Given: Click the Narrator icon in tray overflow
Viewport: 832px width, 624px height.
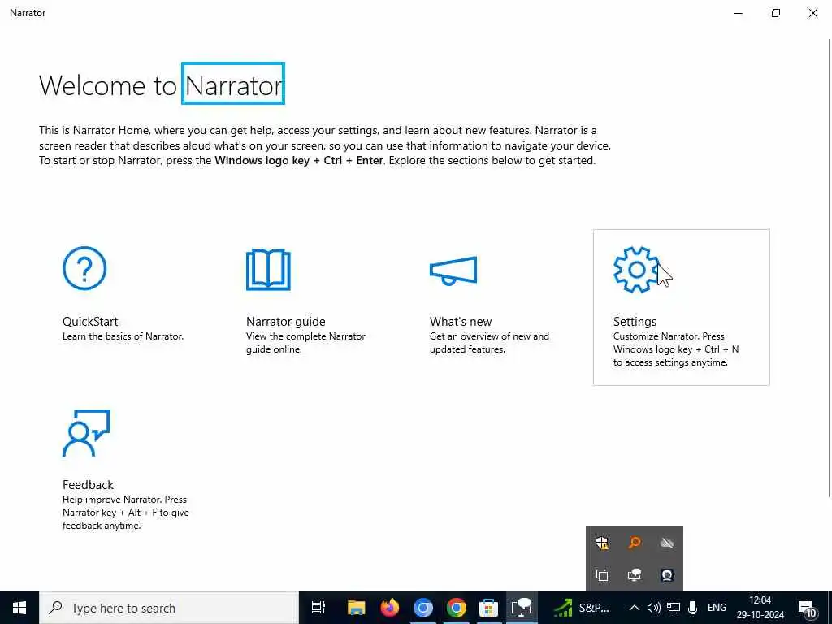Looking at the screenshot, I should [635, 575].
